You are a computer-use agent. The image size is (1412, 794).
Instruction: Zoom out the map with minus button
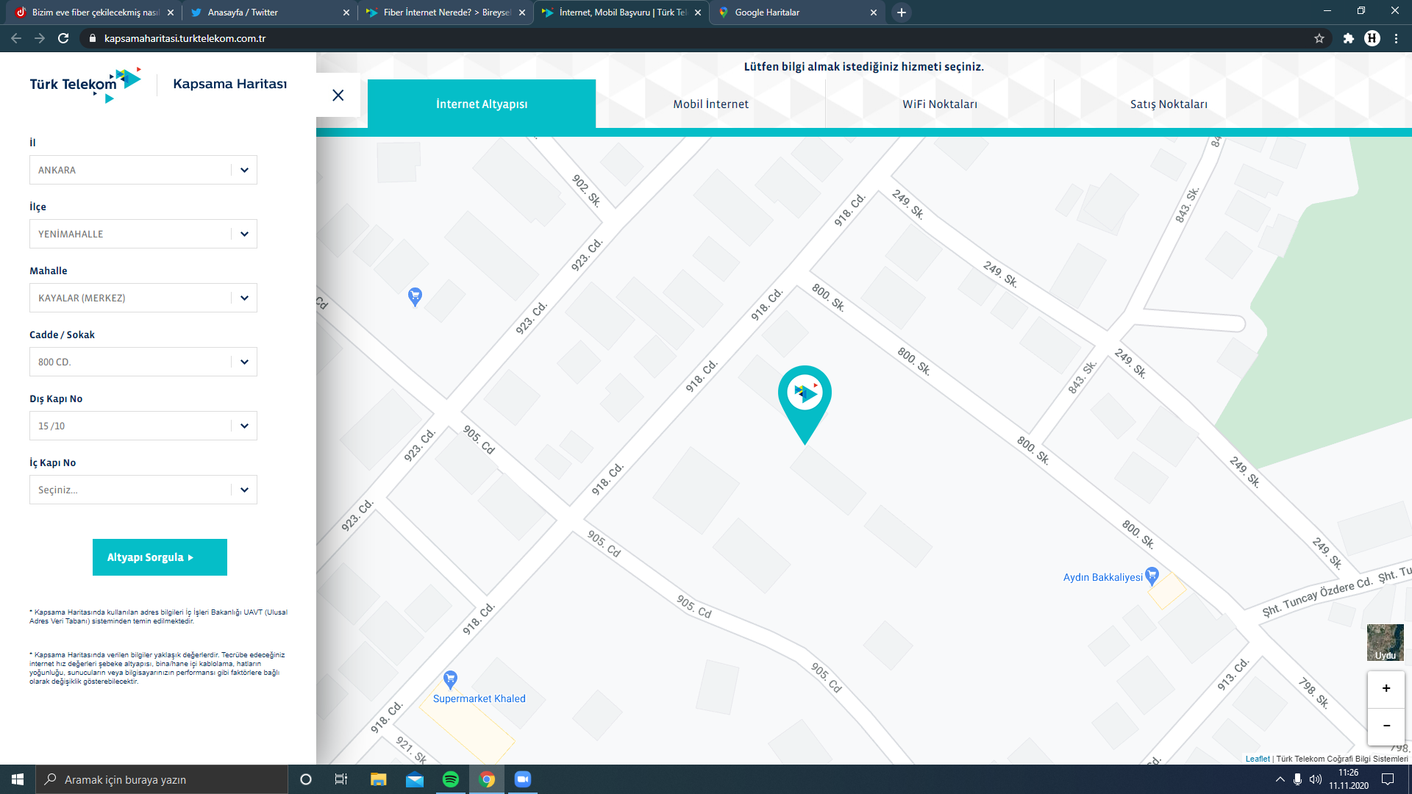coord(1386,726)
